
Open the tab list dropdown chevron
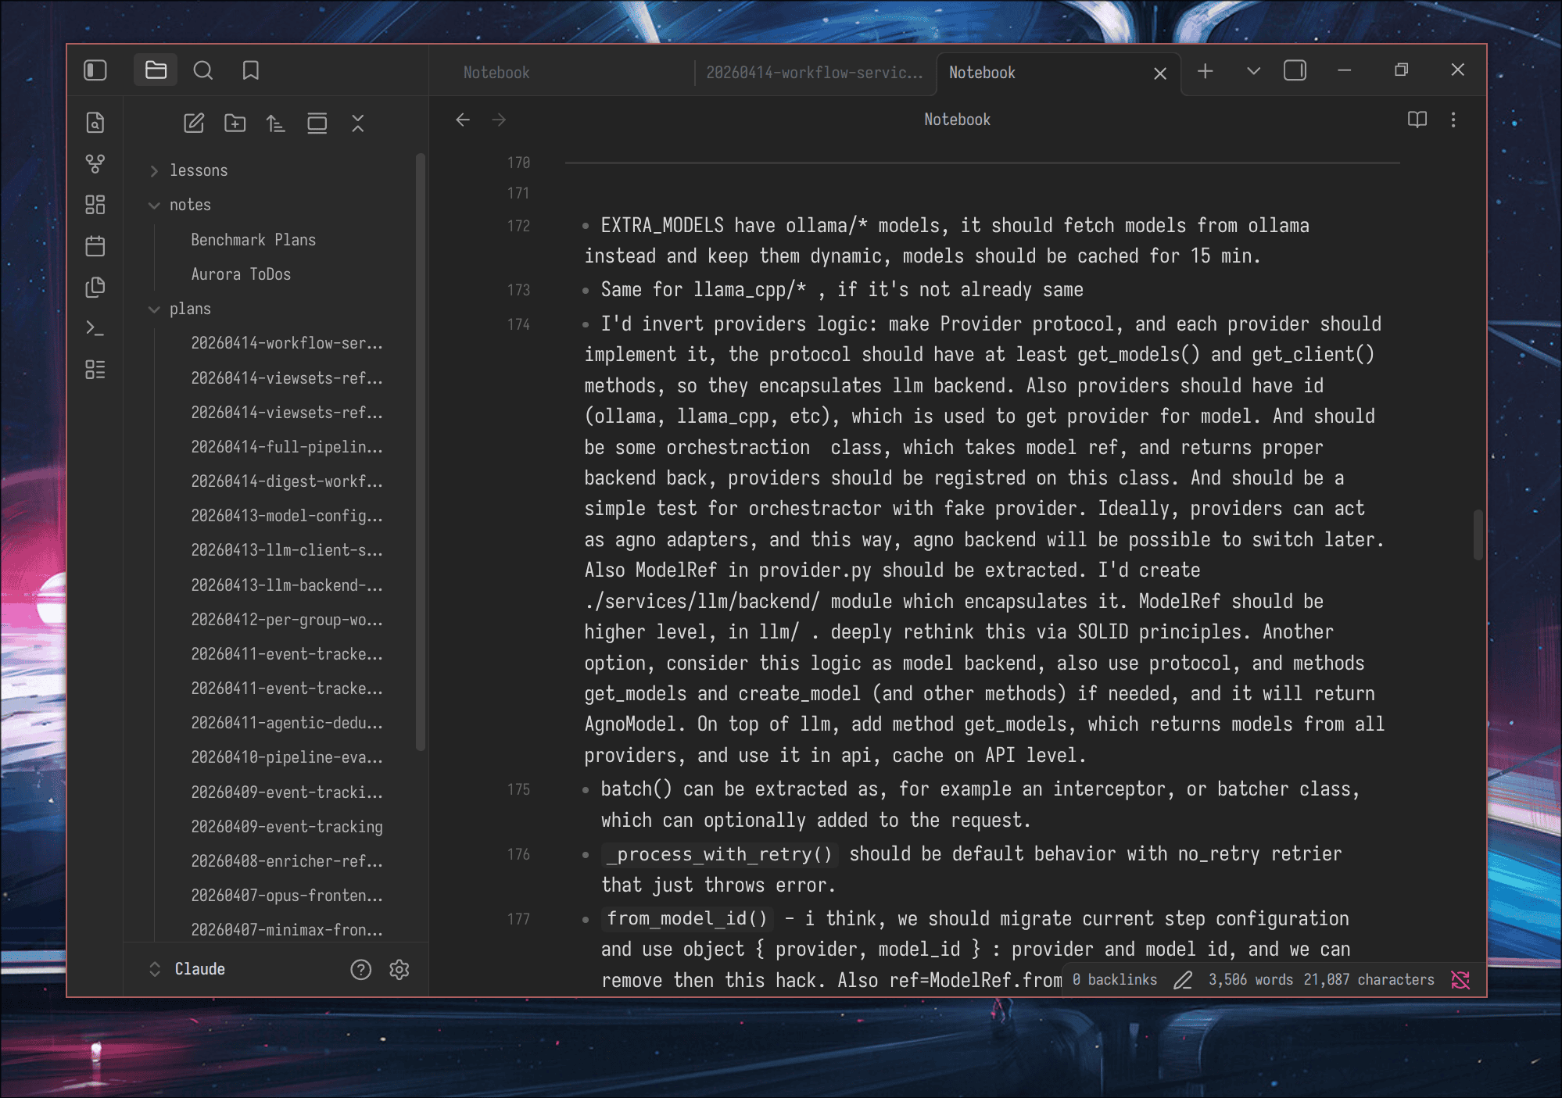[x=1252, y=70]
